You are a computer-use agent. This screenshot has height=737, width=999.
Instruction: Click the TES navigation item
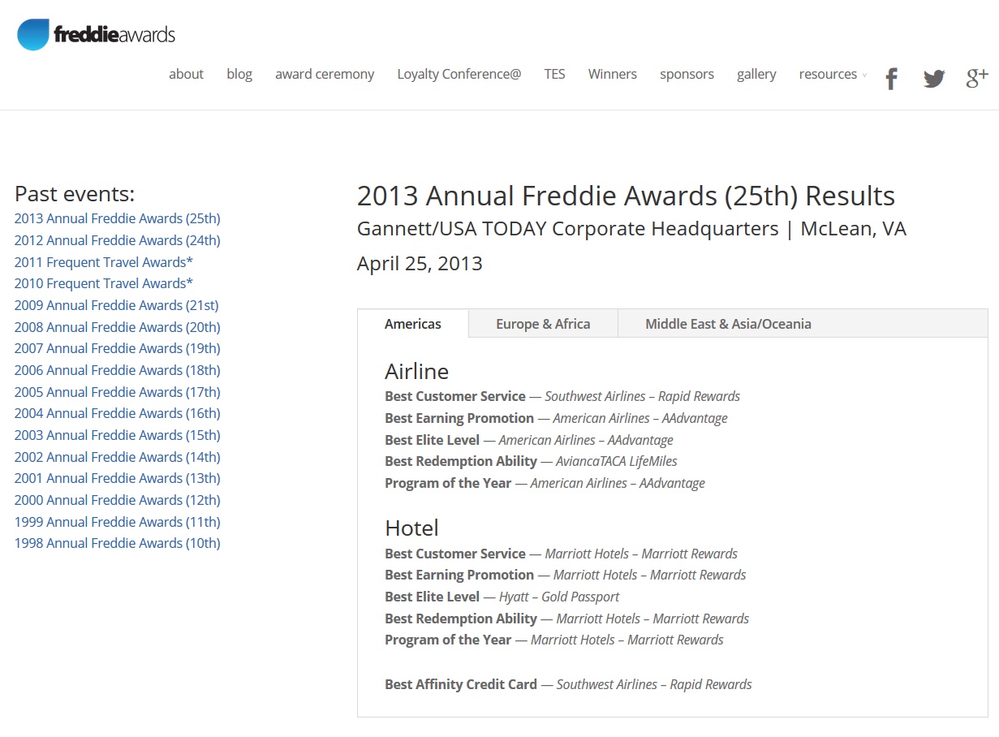[x=554, y=74]
